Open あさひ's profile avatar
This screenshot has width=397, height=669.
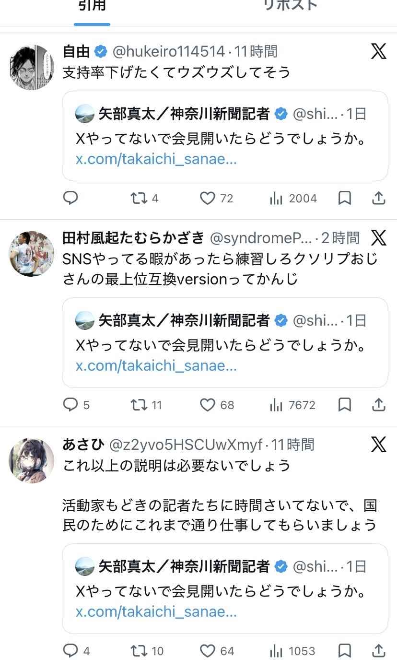click(32, 460)
